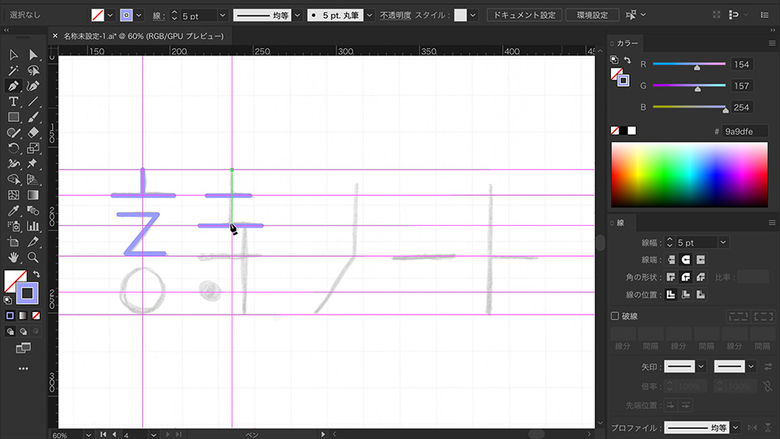Open the 均等 width profile dropdown in control bar
This screenshot has height=439, width=780.
click(x=297, y=15)
